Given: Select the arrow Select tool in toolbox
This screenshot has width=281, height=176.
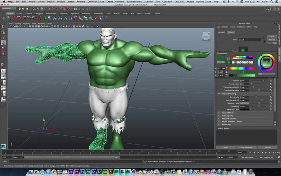Looking at the screenshot, I should [3, 27].
